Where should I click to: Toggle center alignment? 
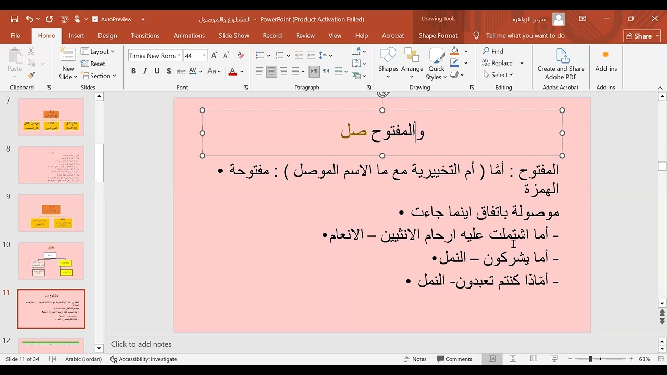[x=271, y=71]
